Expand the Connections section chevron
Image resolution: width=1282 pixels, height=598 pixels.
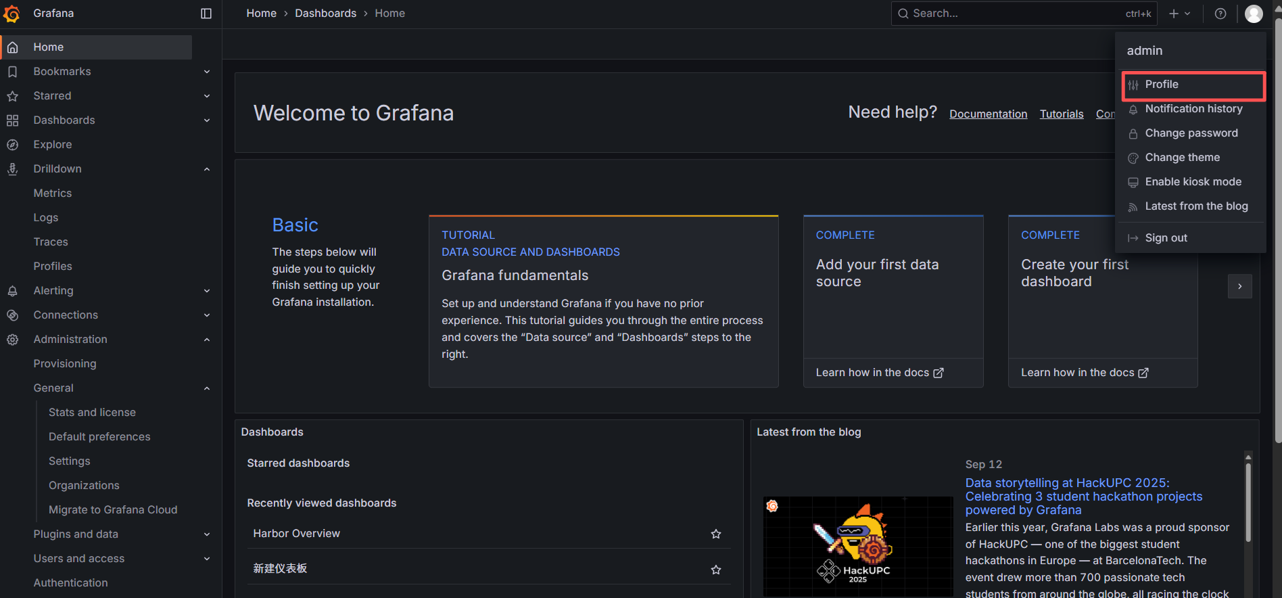(x=207, y=315)
